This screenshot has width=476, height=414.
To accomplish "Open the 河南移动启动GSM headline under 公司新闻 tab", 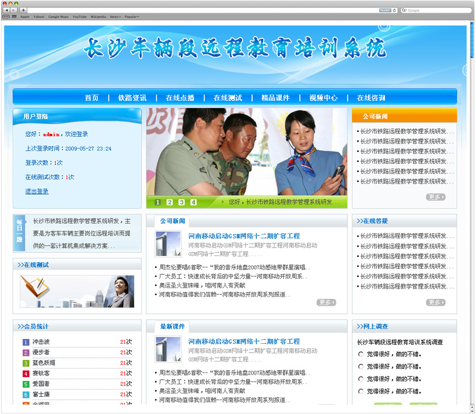I will pyautogui.click(x=244, y=236).
